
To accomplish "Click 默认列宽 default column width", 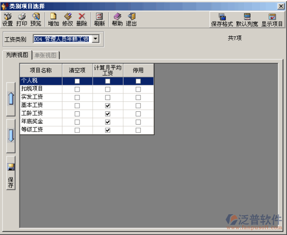I will [247, 20].
